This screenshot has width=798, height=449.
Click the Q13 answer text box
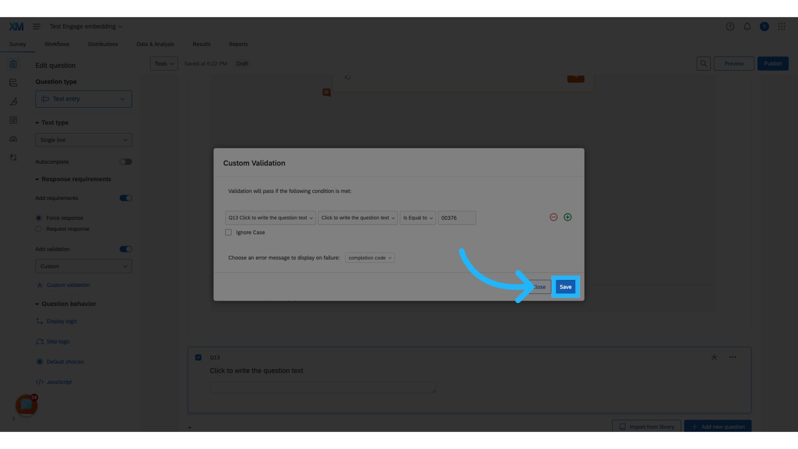(323, 387)
